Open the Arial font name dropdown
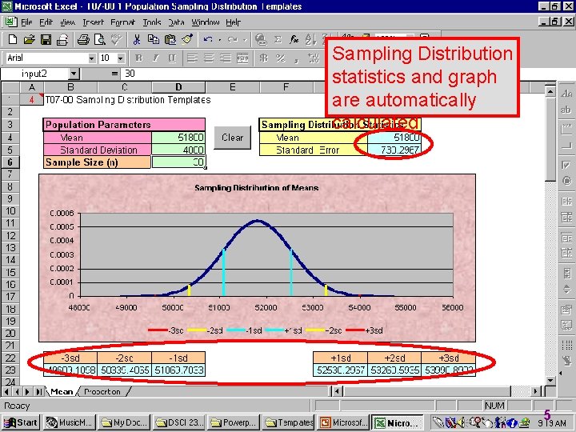The image size is (576, 432). pyautogui.click(x=92, y=58)
